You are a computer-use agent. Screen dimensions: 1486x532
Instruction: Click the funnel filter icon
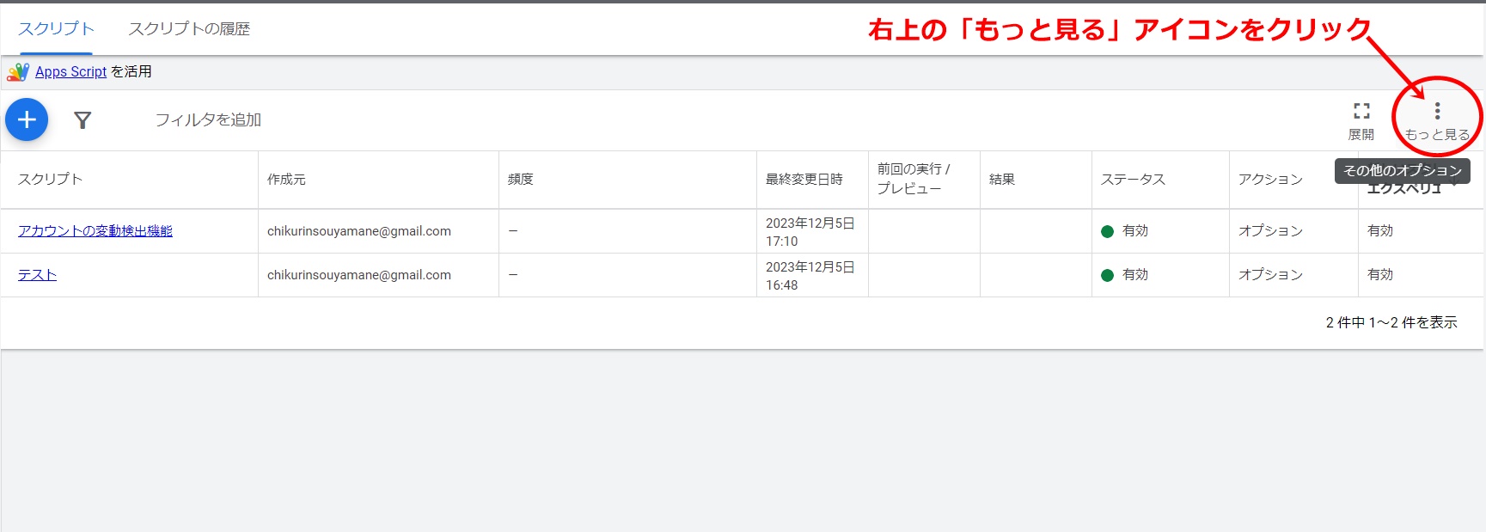click(83, 120)
